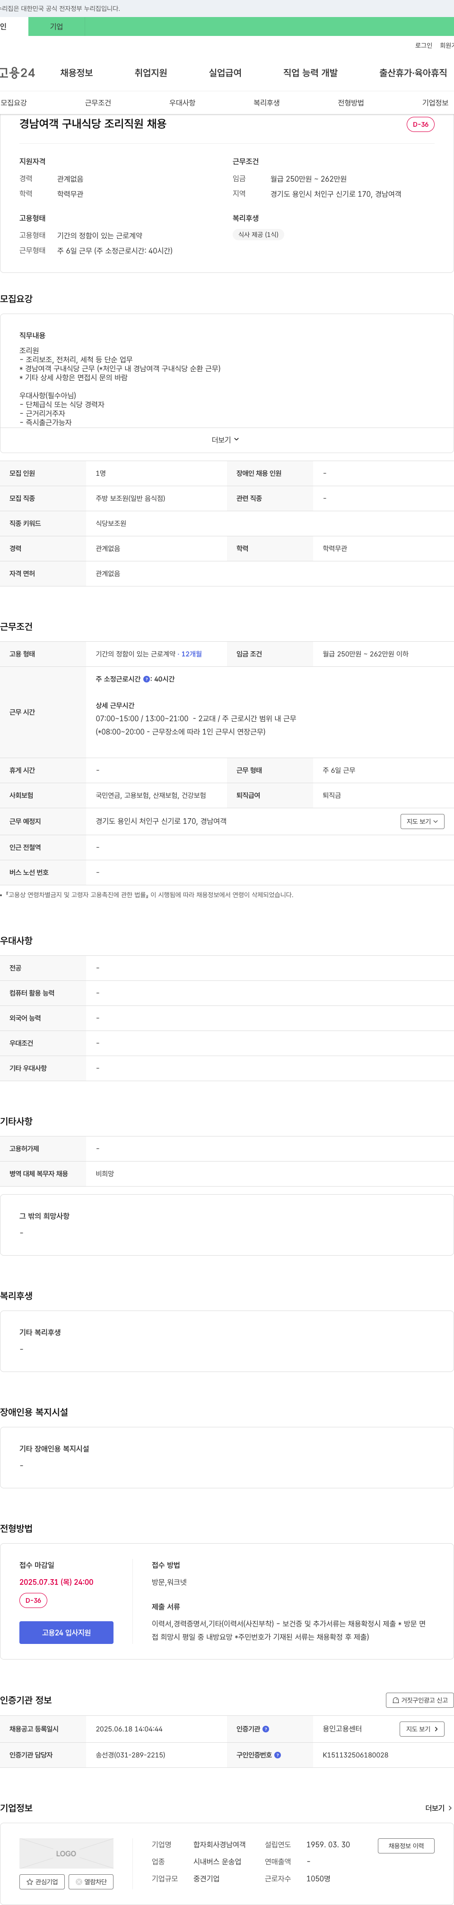
Task: Open 더보기 link in 기업정보 section
Action: [x=438, y=1808]
